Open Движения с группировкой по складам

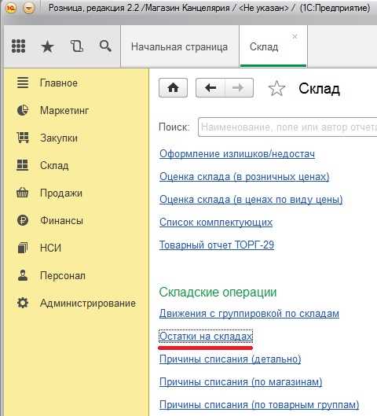click(249, 314)
